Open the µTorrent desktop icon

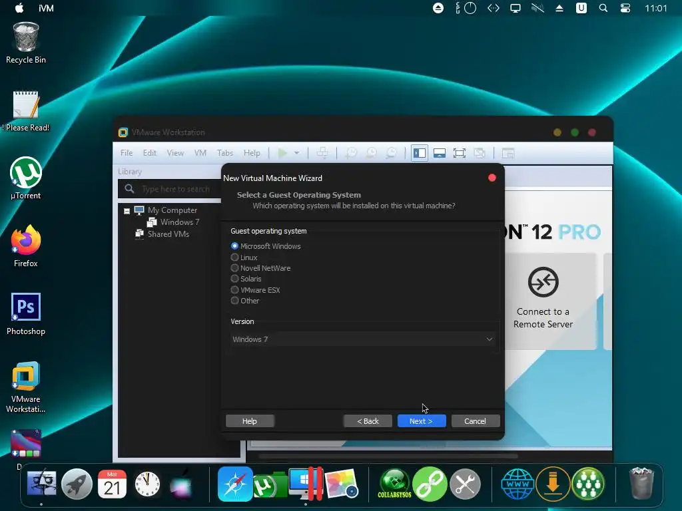[x=26, y=178]
